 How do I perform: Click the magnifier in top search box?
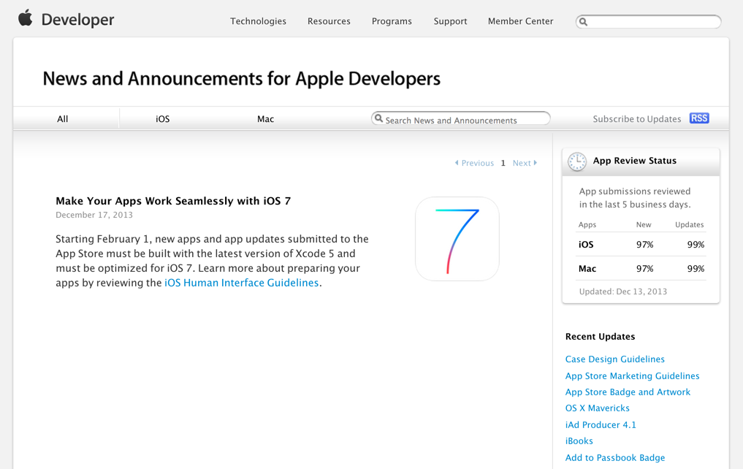[583, 22]
